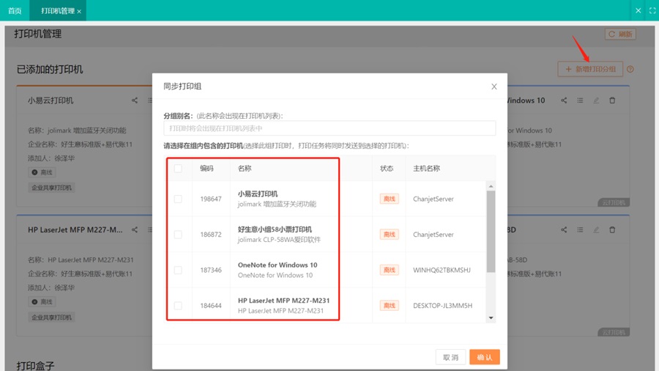Click OneNote for Windows 10 name in table
Image resolution: width=659 pixels, height=371 pixels.
point(278,265)
